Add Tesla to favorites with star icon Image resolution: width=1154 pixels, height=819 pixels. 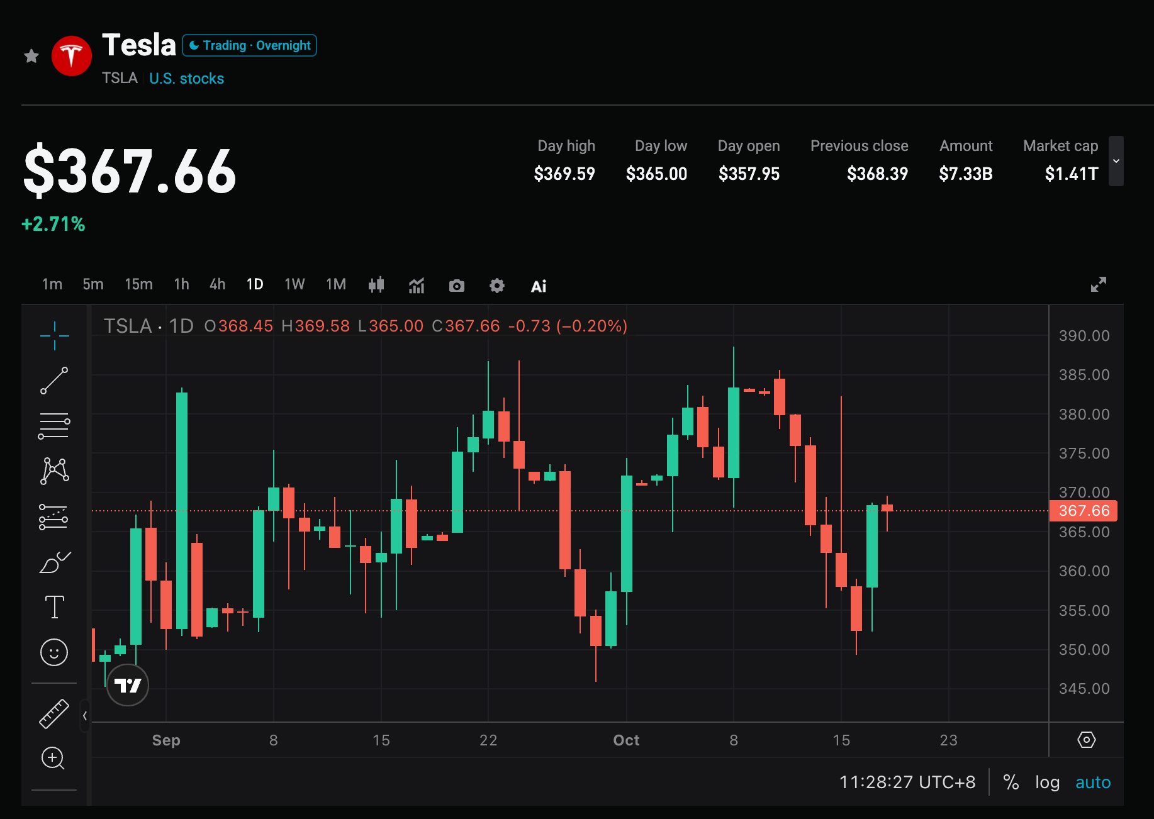31,56
